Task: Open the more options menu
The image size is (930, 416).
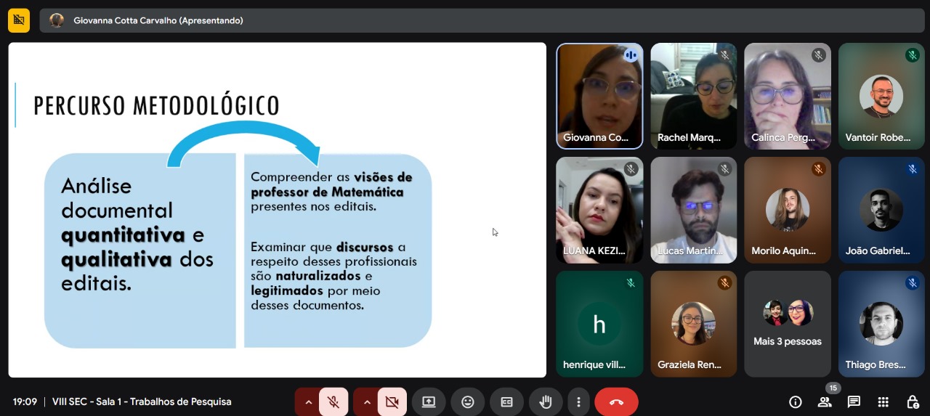Action: 578,401
